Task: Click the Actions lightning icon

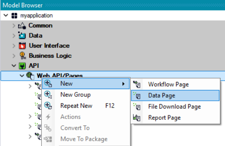Action: pos(48,117)
